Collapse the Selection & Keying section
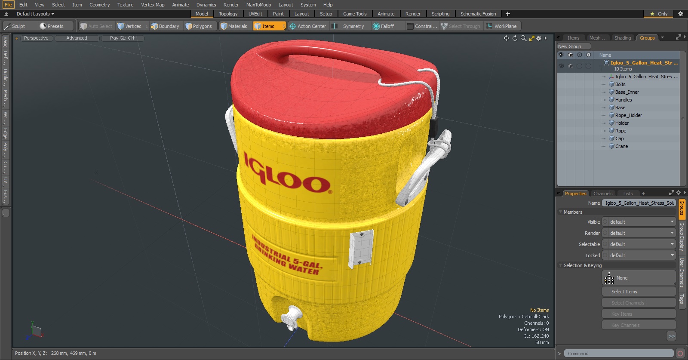The image size is (688, 360). (560, 265)
